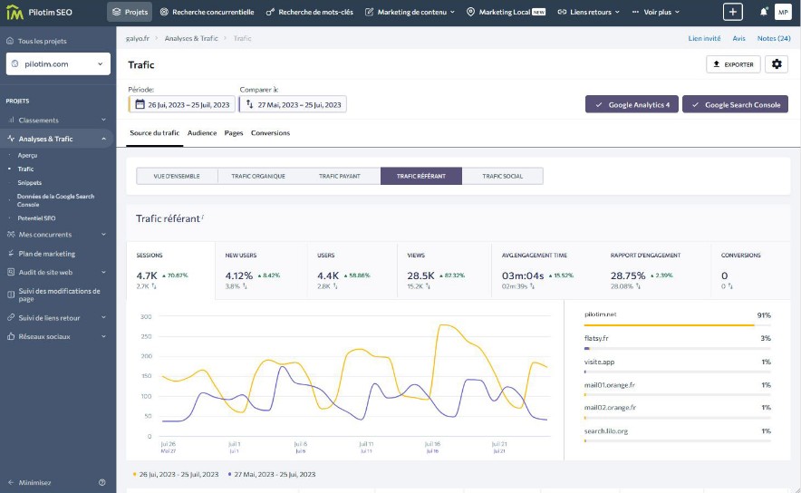The height and width of the screenshot is (493, 801).
Task: Open the pilotim.com project dropdown
Action: pos(58,63)
